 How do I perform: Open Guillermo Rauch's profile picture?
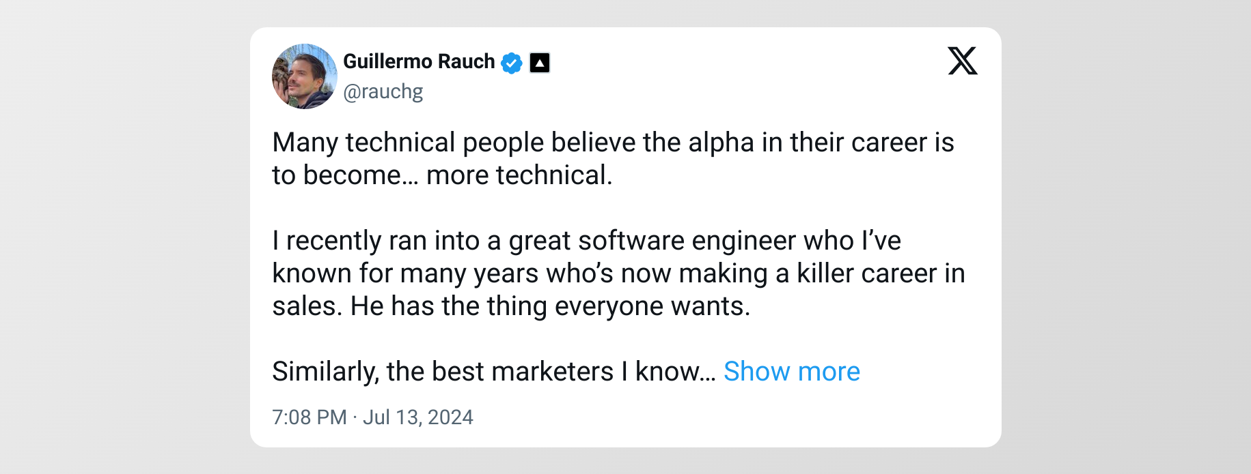pyautogui.click(x=305, y=76)
